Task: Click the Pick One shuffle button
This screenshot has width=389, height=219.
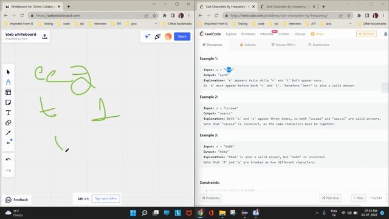Action: [330, 198]
